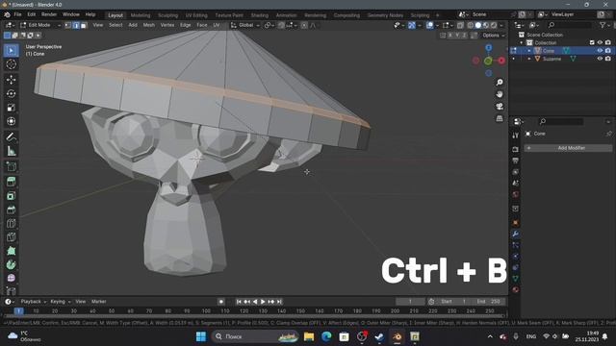Jump to the animation end frame
616x346 pixels.
click(279, 302)
